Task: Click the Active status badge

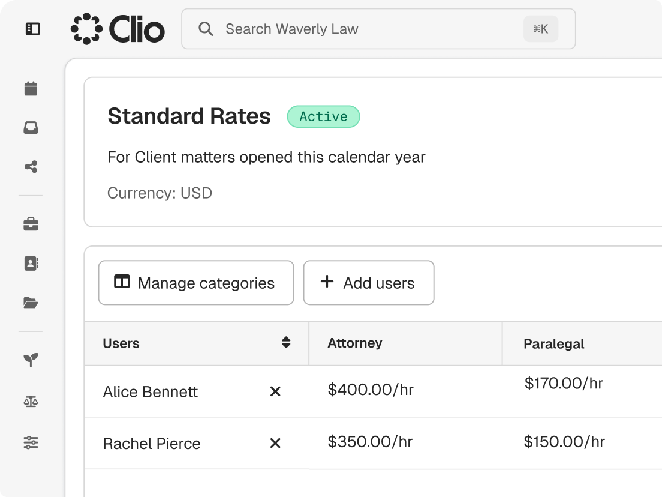Action: (x=323, y=116)
